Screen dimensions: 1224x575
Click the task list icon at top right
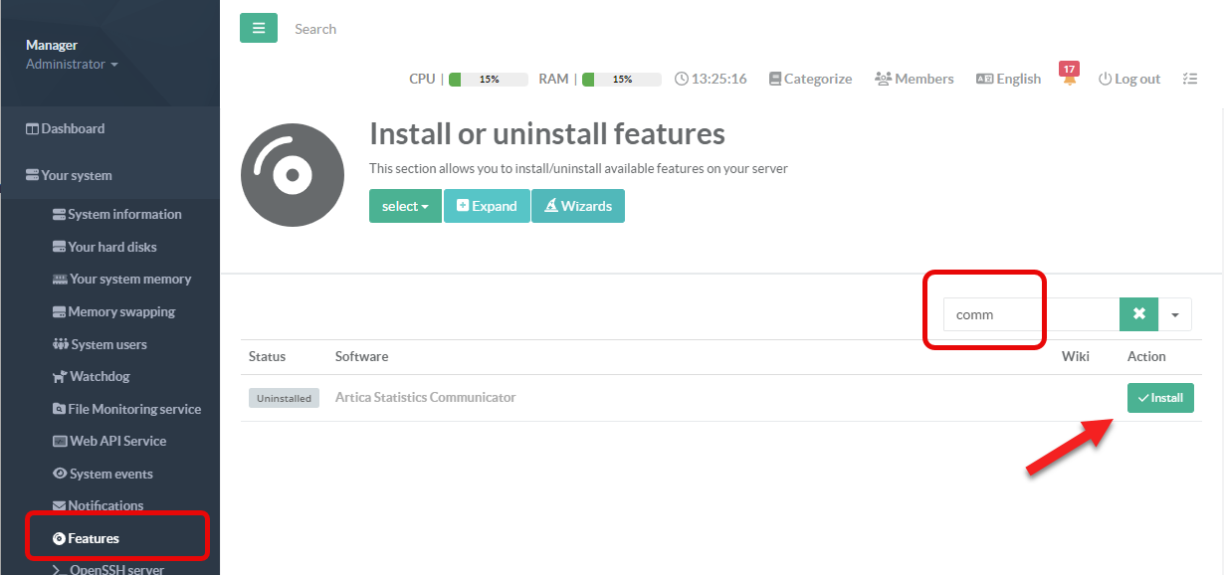coord(1189,79)
